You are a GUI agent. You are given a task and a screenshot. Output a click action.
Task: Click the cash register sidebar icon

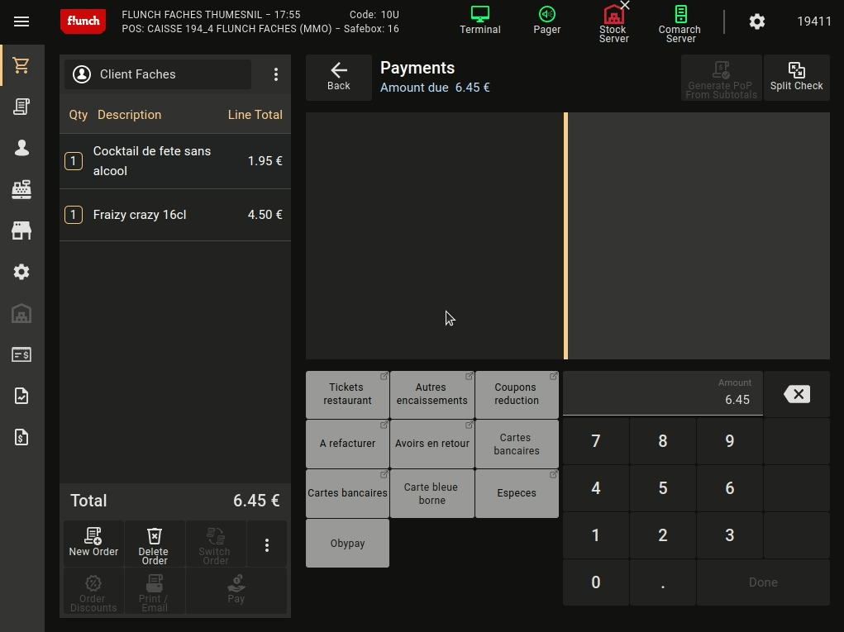tap(21, 189)
